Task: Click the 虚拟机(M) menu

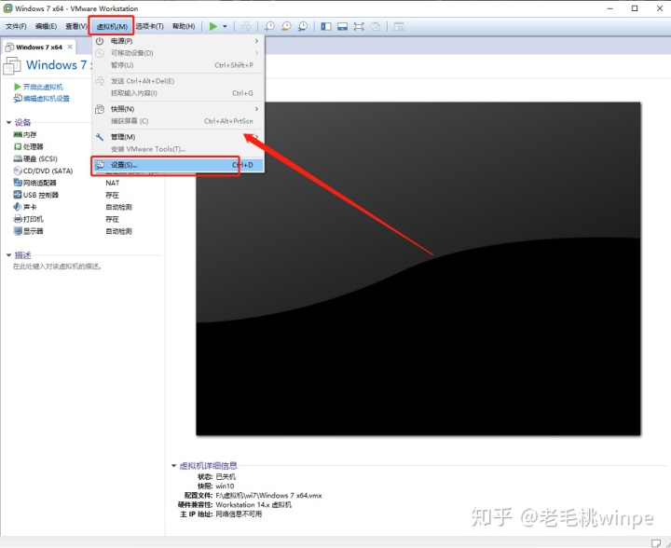Action: coord(112,26)
